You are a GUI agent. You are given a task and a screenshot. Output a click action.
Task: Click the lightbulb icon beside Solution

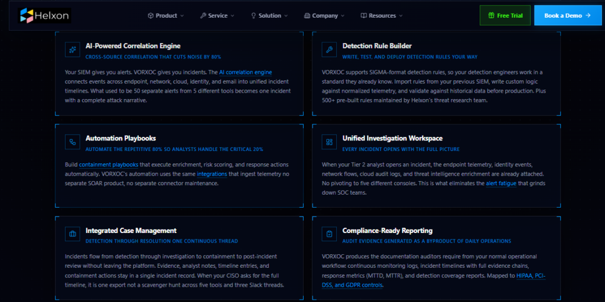[253, 16]
